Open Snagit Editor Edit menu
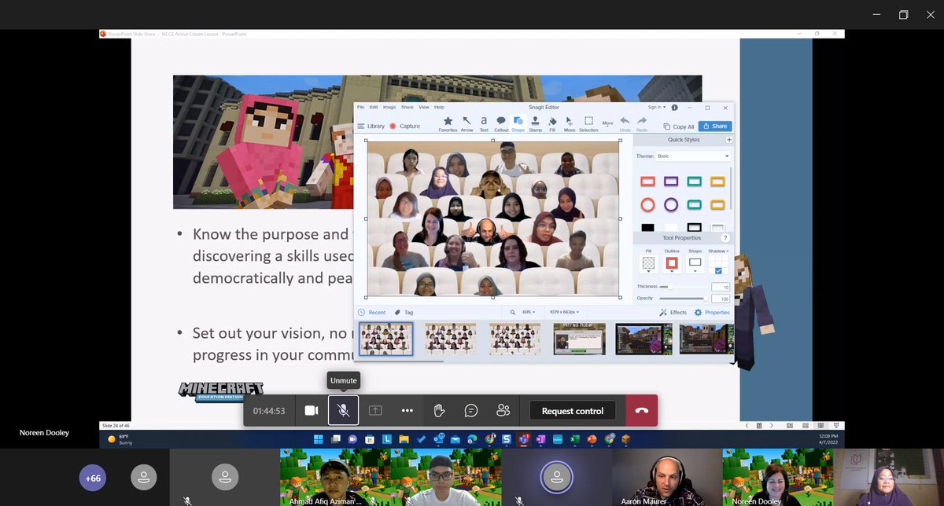The width and height of the screenshot is (944, 506). (373, 107)
